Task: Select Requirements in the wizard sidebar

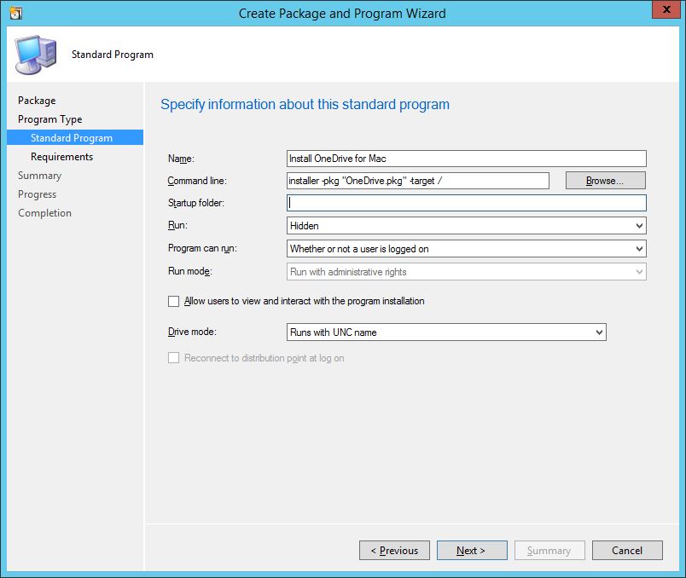Action: tap(61, 156)
